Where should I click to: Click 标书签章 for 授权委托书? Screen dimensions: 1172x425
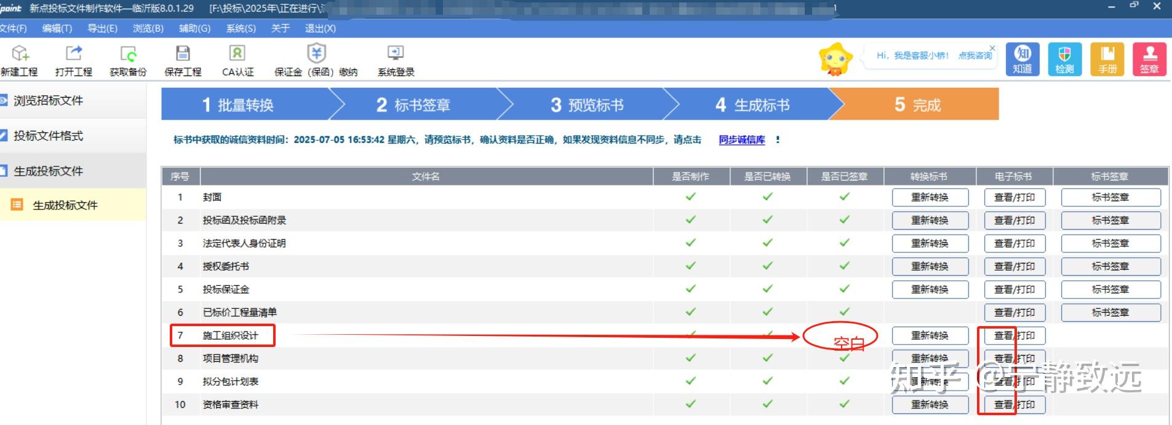click(1111, 266)
